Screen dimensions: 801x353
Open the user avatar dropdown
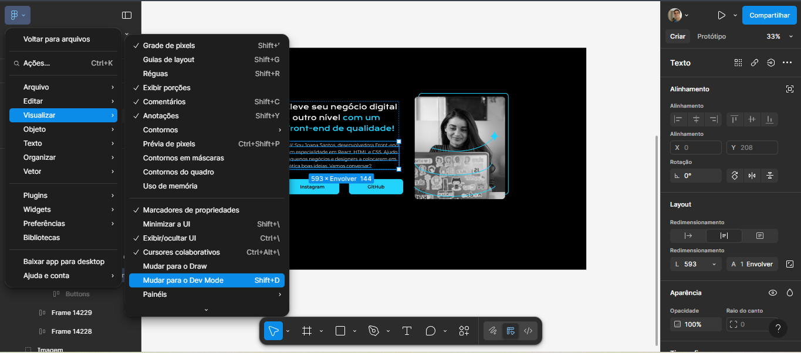(678, 15)
